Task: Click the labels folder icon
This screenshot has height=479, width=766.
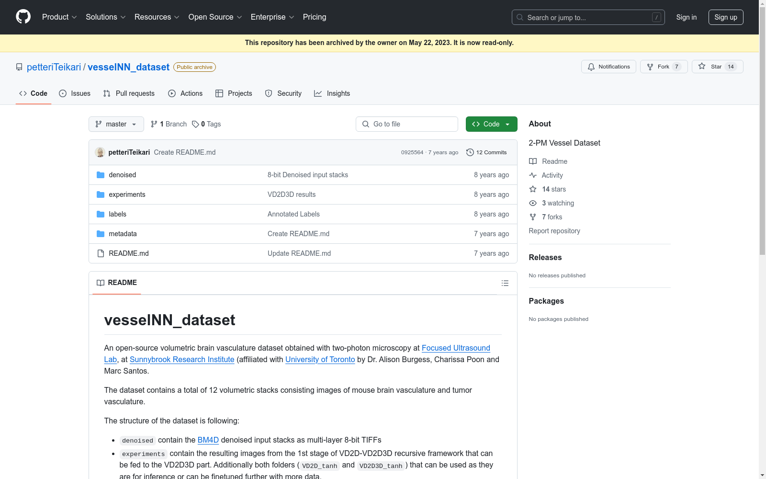Action: (x=101, y=214)
